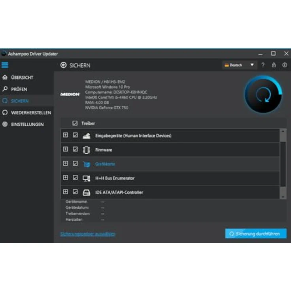The width and height of the screenshot is (291, 291).
Task: Click the magnifier icon next to PRÜFEN
Action: point(5,89)
